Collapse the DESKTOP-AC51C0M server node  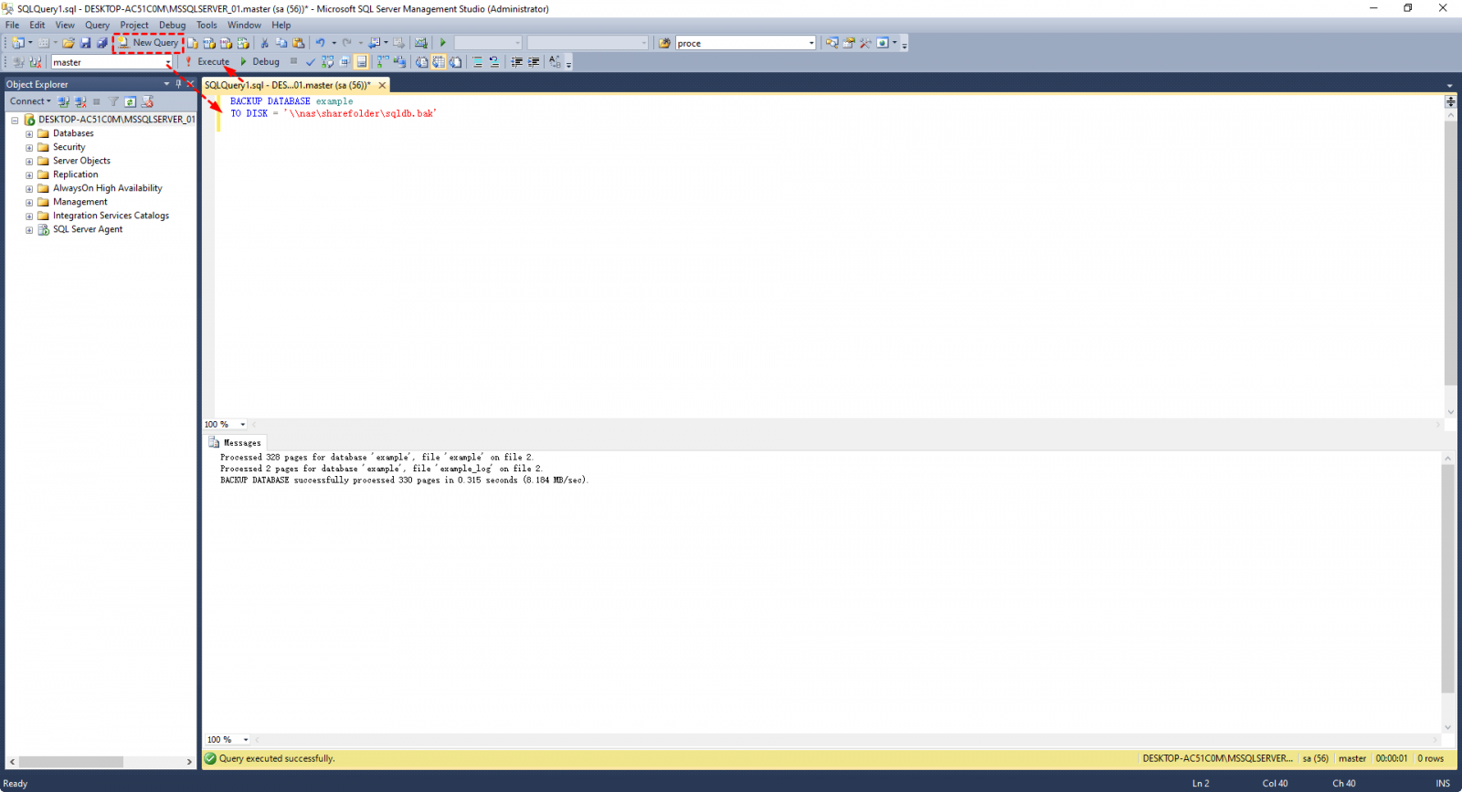[15, 120]
